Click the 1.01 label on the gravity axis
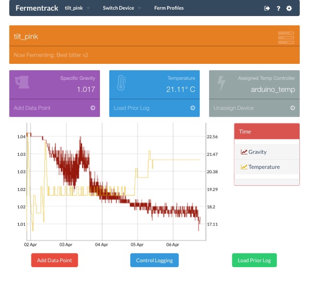Screen dimensions: 309x284 pyautogui.click(x=21, y=224)
